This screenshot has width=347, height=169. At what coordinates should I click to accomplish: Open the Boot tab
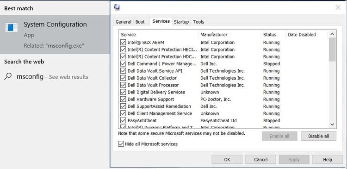140,22
